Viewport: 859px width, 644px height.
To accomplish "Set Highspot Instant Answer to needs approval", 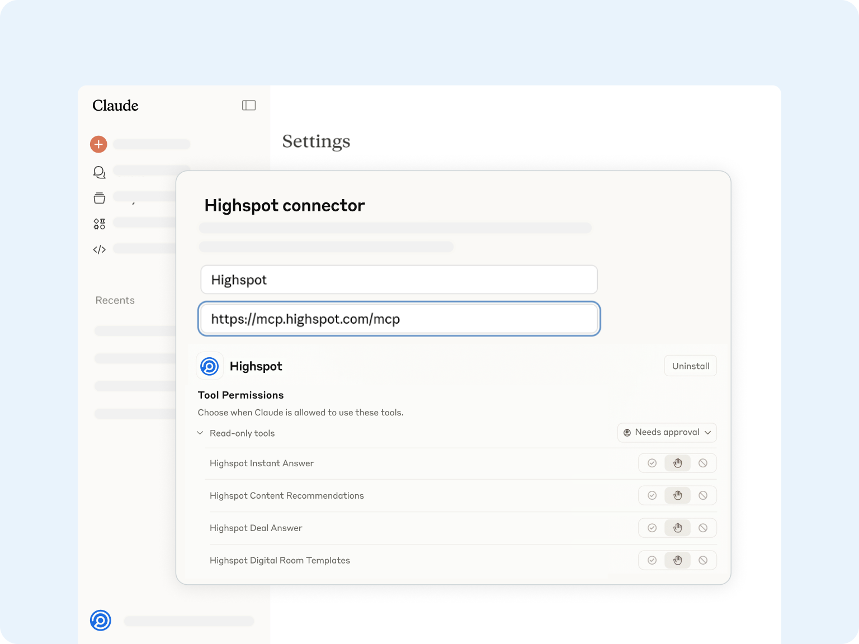I will [x=678, y=463].
